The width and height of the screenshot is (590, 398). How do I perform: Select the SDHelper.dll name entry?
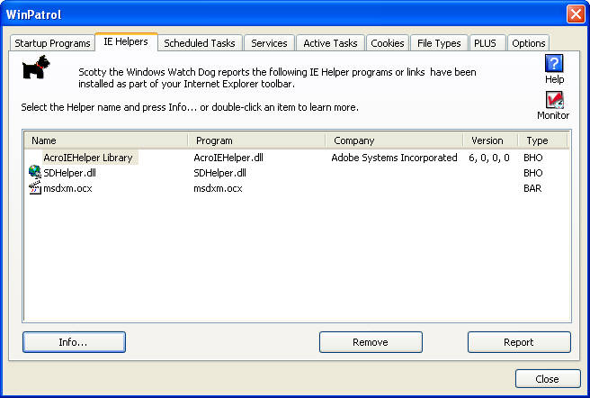click(x=69, y=173)
